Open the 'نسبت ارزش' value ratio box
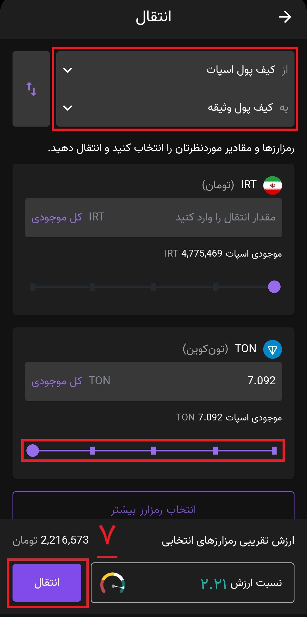307x617 pixels. tap(192, 583)
